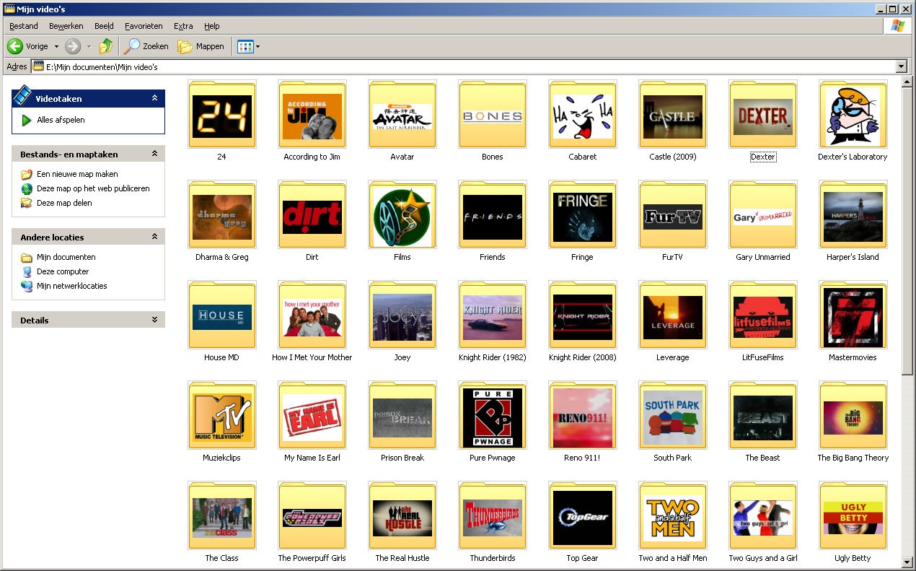Go to Deze computer location
Viewport: 916px width, 571px height.
click(63, 271)
